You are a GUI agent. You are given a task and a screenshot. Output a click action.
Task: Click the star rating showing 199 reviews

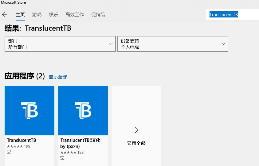[x=15, y=146]
